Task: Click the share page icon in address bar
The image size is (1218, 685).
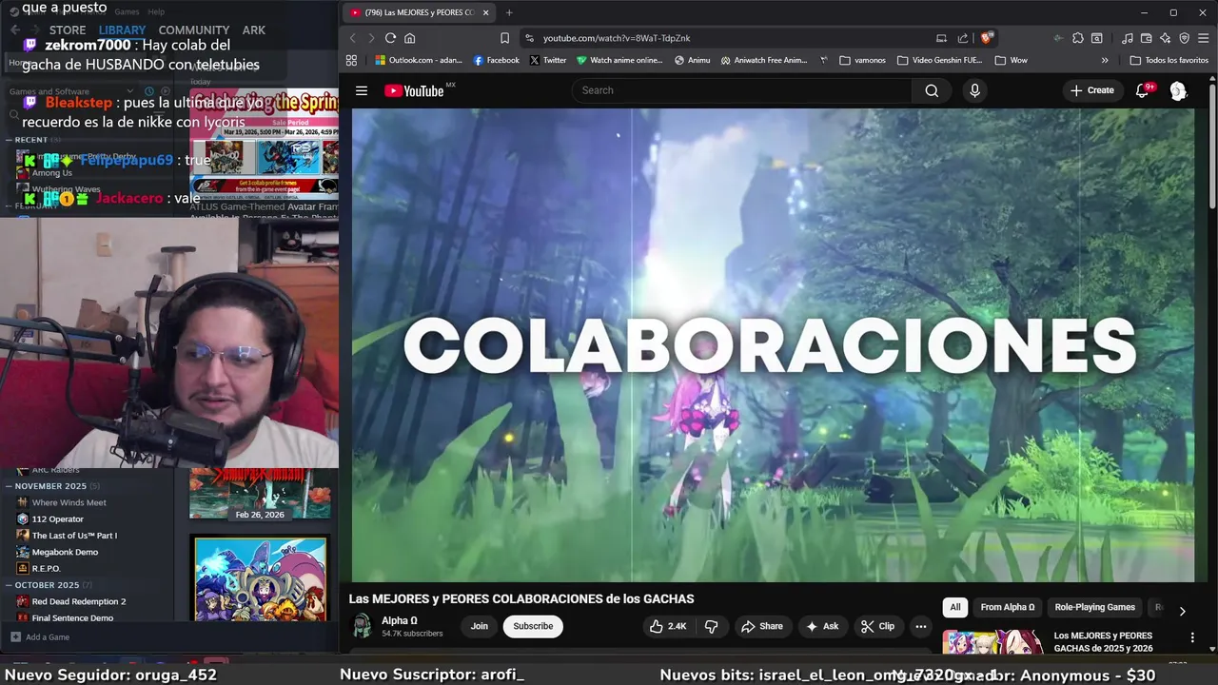Action: [963, 38]
